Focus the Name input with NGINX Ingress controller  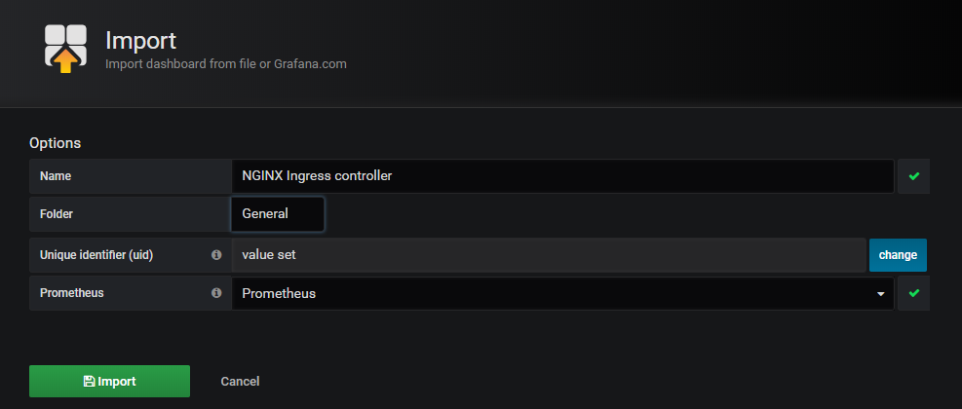(x=562, y=176)
